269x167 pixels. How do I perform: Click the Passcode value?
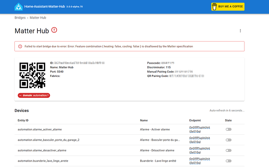click(x=168, y=63)
